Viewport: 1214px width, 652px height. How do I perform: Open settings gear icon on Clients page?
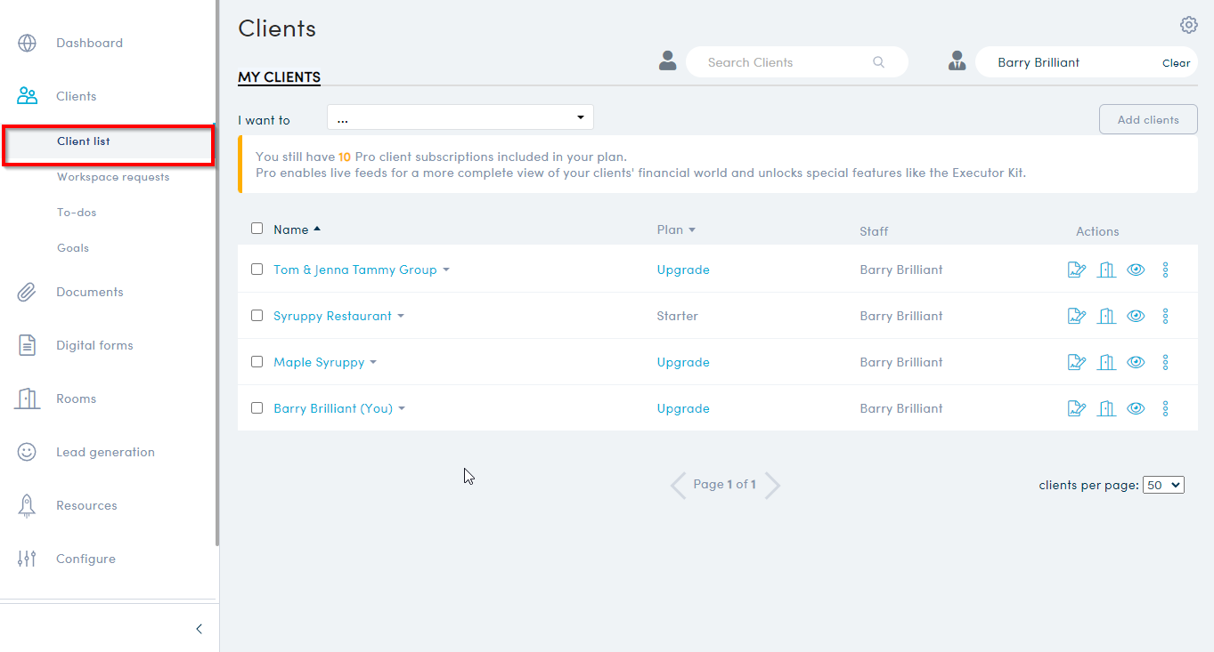pos(1188,25)
